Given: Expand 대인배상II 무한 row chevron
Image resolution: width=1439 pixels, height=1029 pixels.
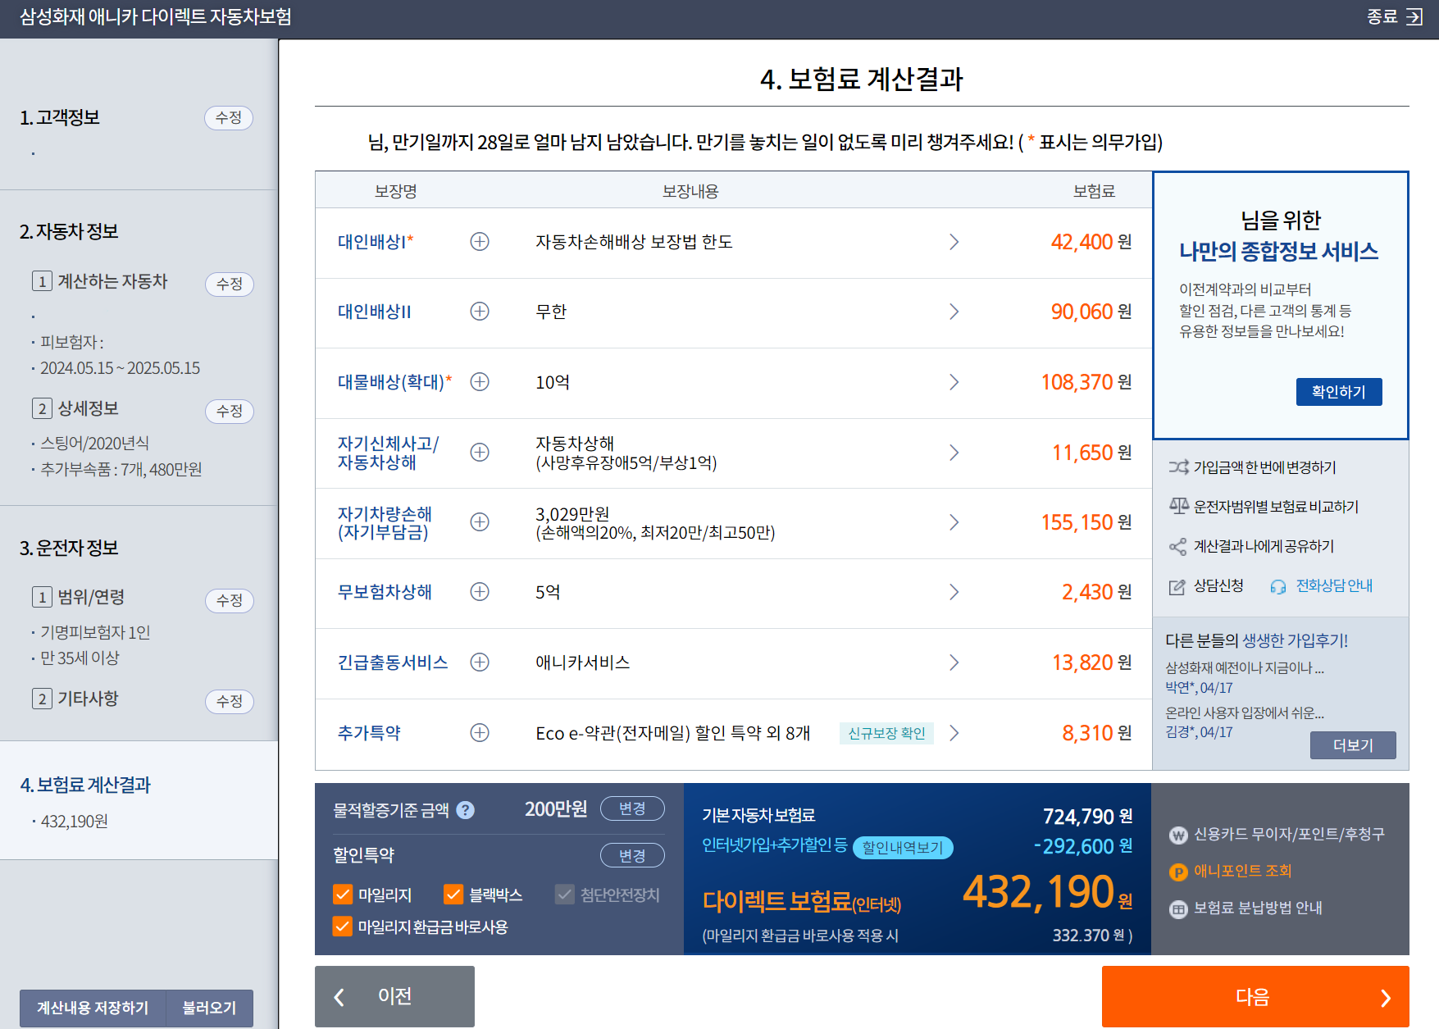Looking at the screenshot, I should coord(954,312).
